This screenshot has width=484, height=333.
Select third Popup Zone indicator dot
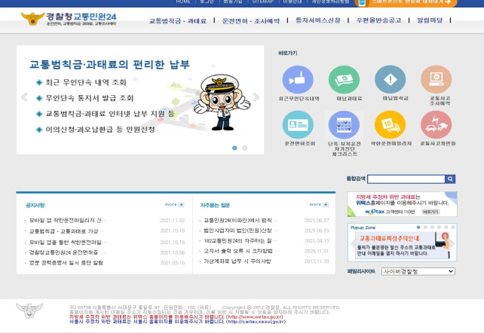tap(432, 228)
